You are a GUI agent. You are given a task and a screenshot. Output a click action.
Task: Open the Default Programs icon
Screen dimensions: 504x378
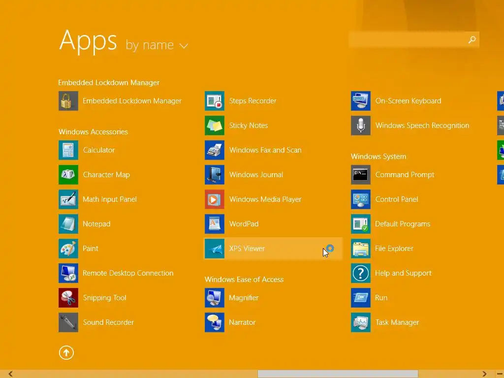tap(361, 224)
